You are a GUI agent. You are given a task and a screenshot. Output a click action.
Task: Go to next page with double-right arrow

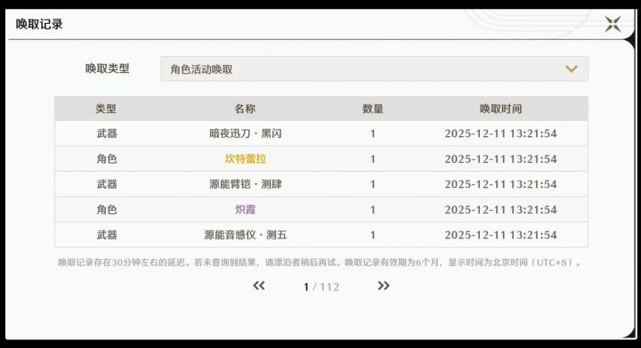(x=384, y=286)
